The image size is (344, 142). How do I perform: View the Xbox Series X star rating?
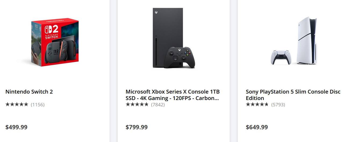(x=137, y=104)
